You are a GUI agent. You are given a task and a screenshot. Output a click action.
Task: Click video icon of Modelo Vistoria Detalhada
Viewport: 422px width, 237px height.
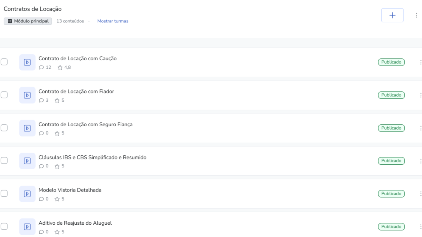tap(27, 194)
